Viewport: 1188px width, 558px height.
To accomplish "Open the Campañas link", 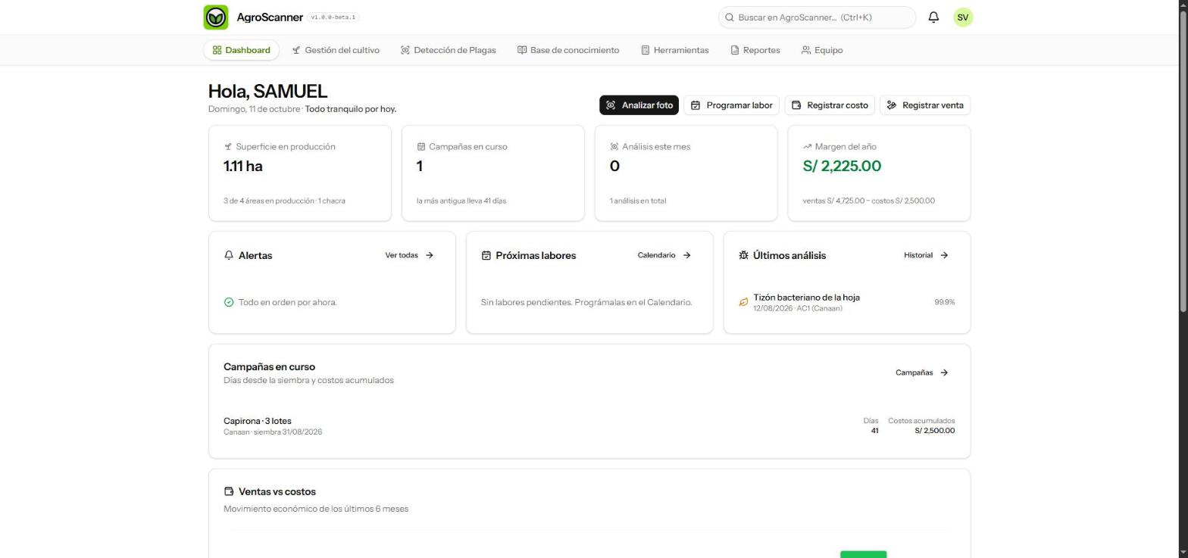I will click(922, 373).
